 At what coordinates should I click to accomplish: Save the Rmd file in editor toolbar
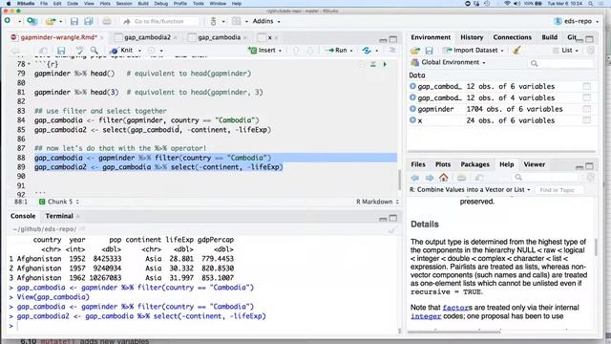[x=61, y=51]
